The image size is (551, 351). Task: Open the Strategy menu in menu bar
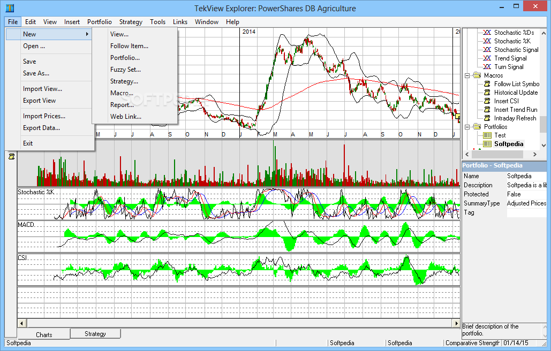[x=131, y=22]
